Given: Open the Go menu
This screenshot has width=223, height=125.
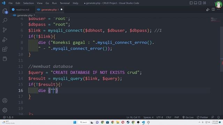Looking at the screenshot, I should [47, 3].
